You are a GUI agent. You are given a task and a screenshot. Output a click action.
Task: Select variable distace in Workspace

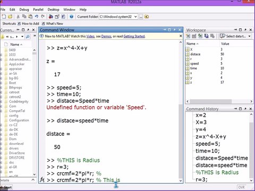[x=195, y=54]
